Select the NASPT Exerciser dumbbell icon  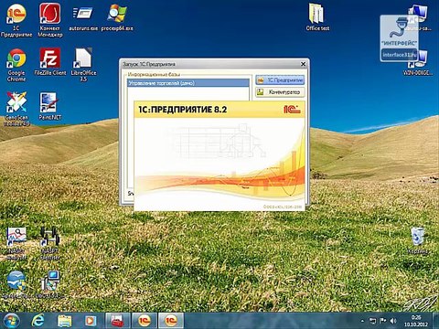50,243
